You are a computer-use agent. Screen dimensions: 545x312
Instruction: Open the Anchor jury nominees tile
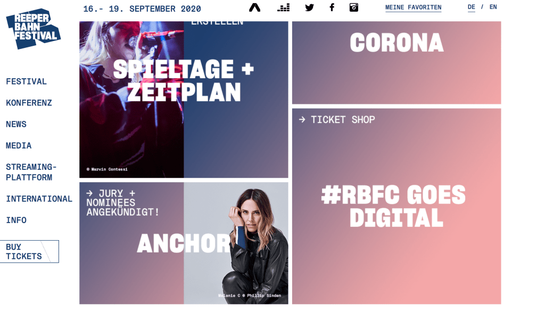click(x=184, y=243)
